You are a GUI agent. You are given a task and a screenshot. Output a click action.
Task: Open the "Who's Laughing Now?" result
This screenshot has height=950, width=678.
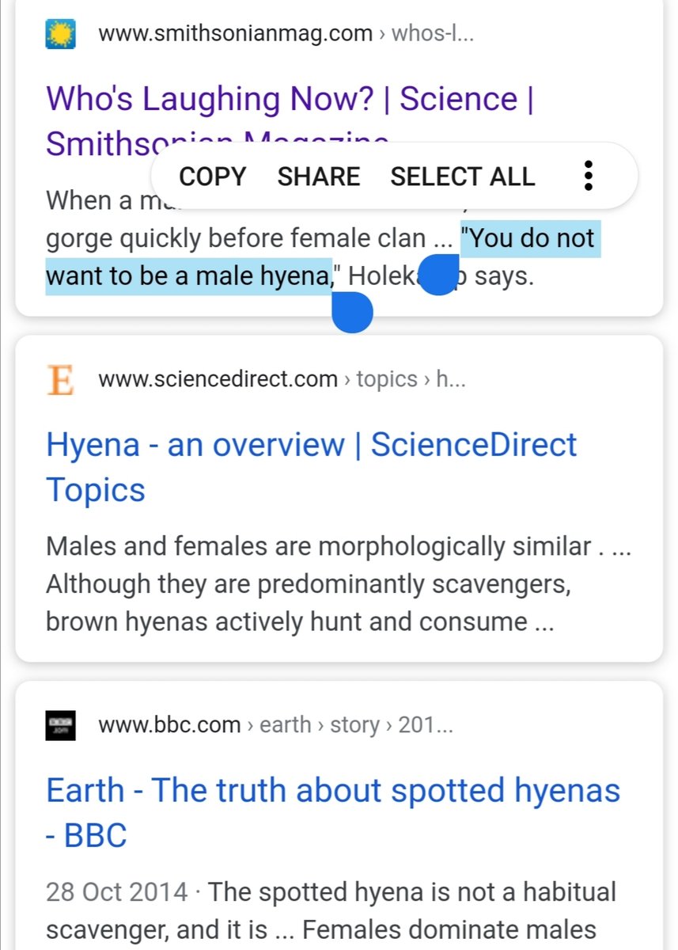coord(281,100)
